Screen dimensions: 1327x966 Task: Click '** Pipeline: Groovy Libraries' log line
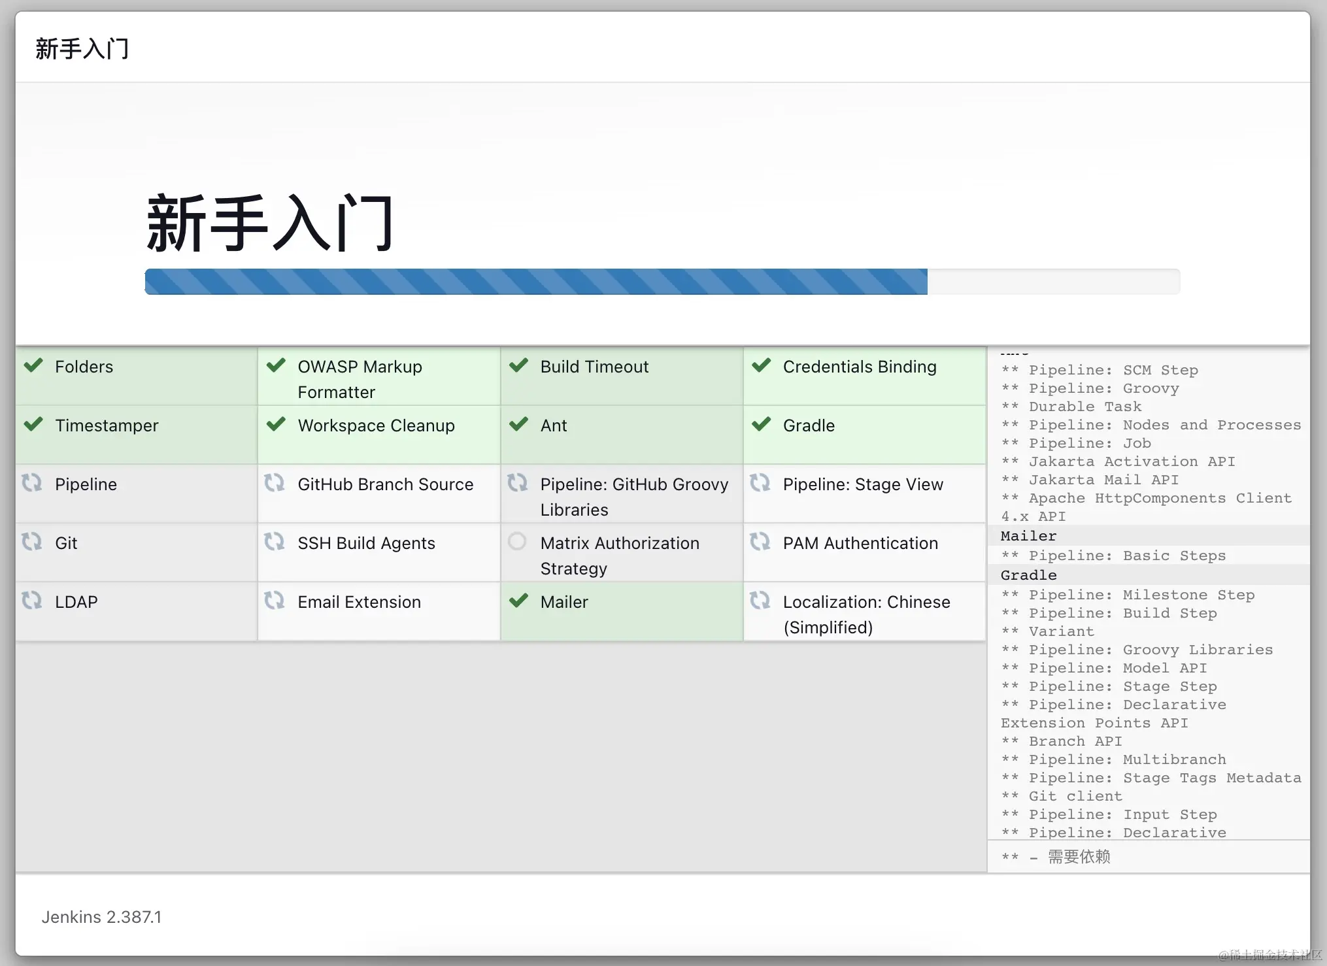point(1137,650)
